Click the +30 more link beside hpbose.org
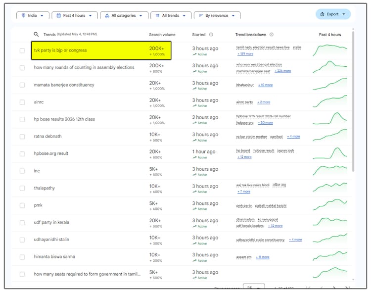 (x=265, y=122)
